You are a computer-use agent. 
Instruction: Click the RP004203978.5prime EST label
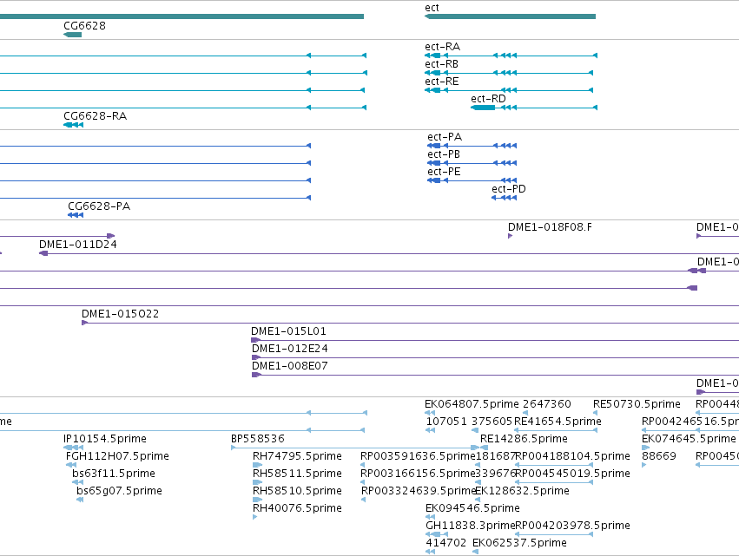coord(572,526)
